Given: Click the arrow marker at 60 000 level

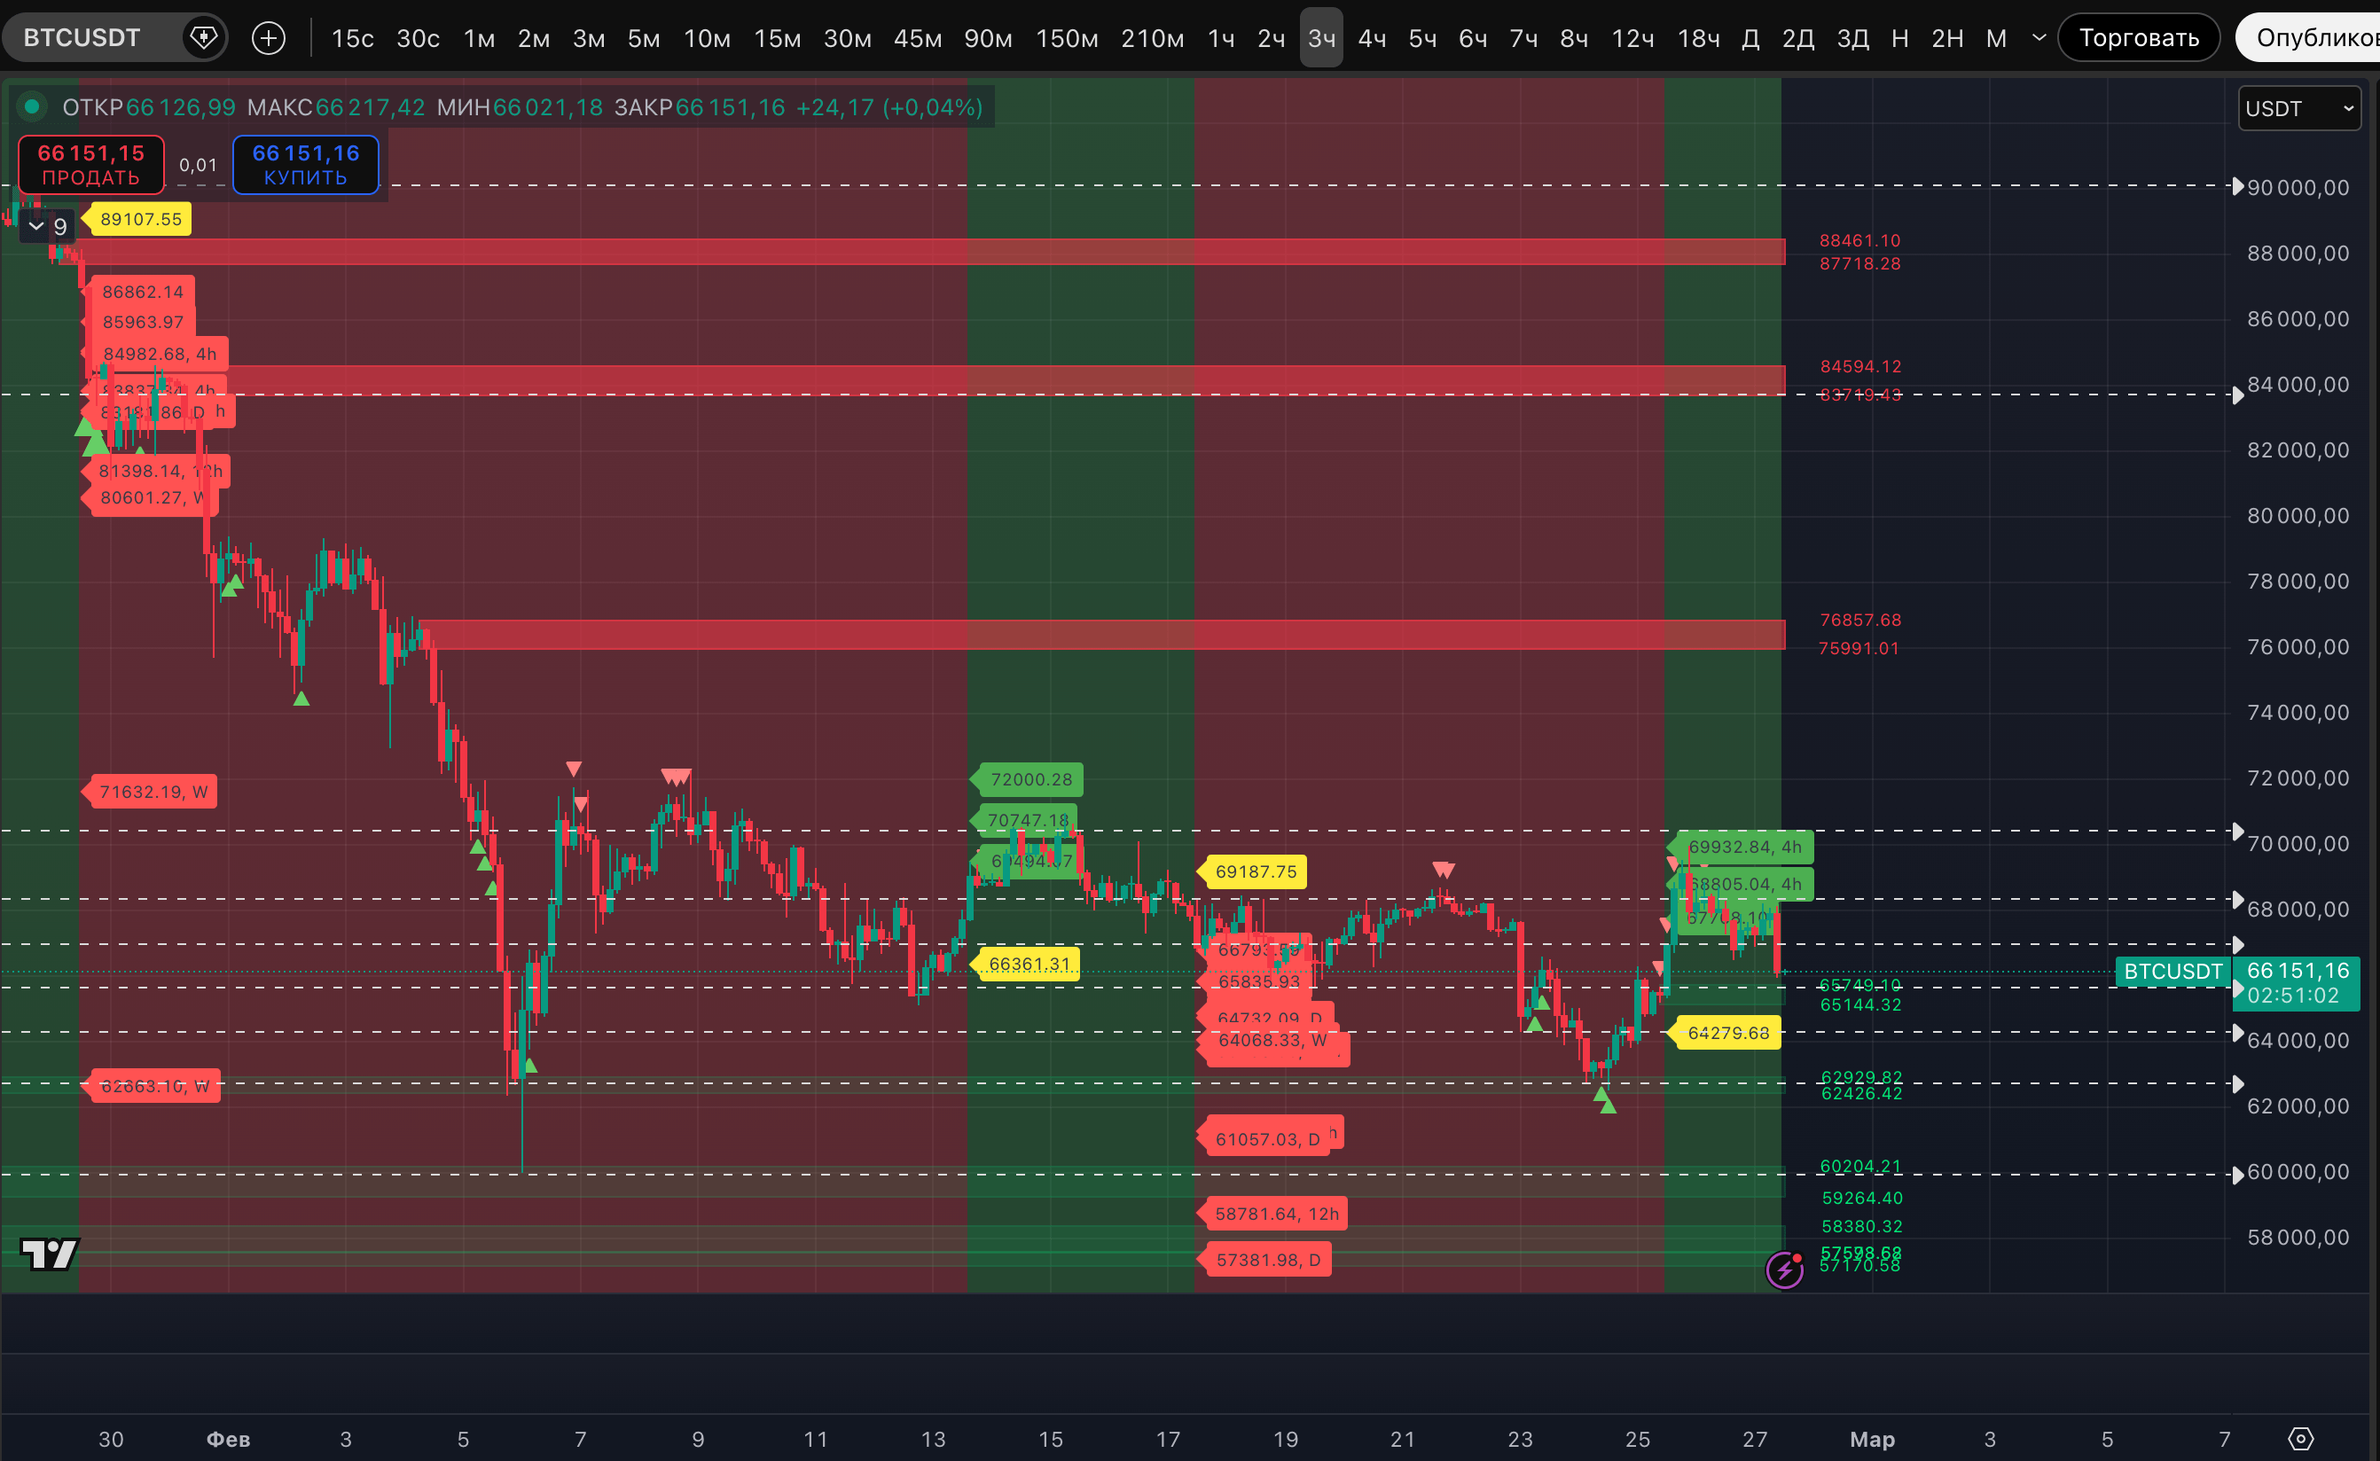Looking at the screenshot, I should [x=2237, y=1174].
